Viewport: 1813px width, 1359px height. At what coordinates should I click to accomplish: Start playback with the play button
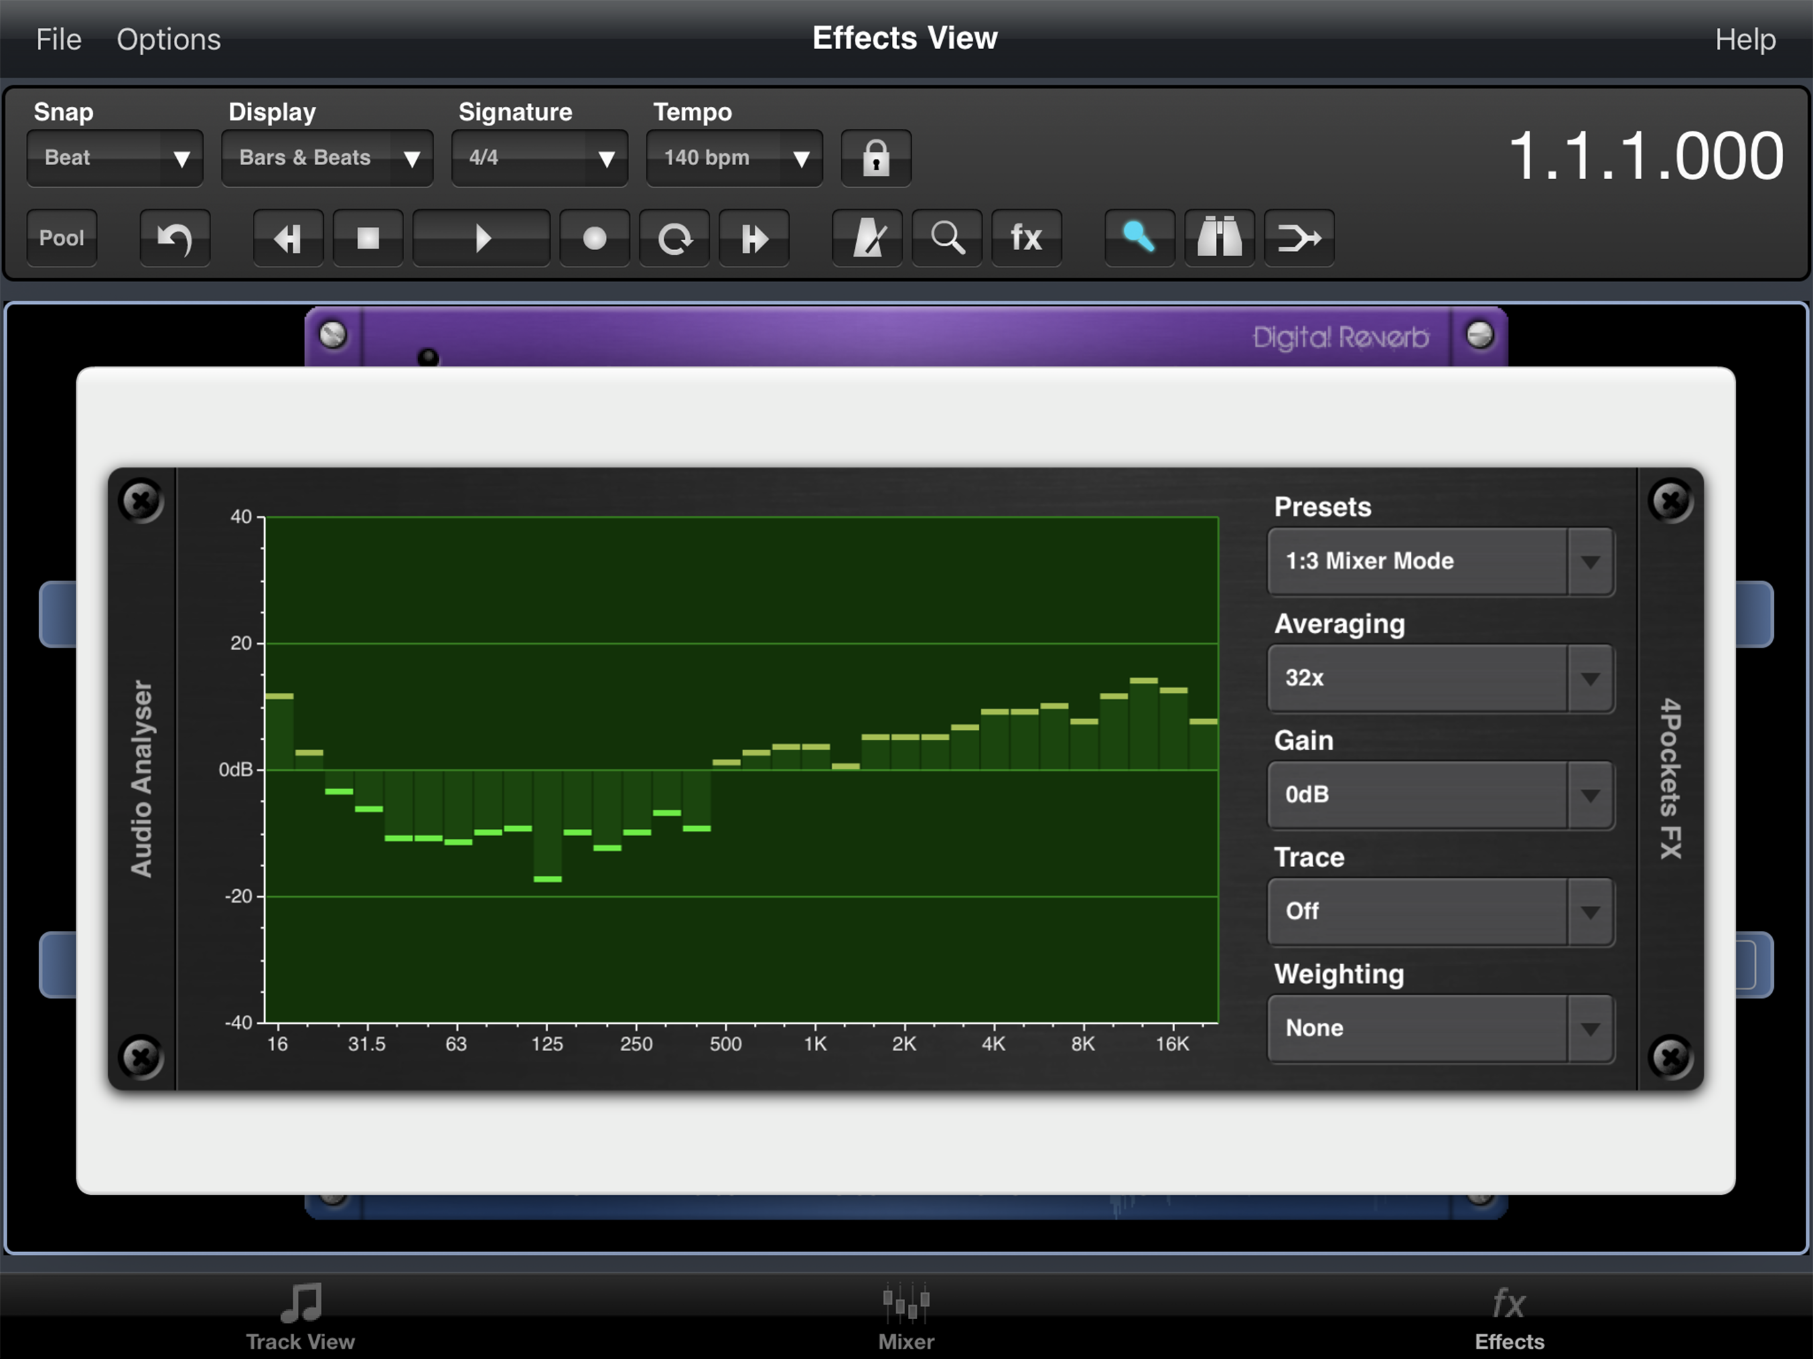coord(481,238)
